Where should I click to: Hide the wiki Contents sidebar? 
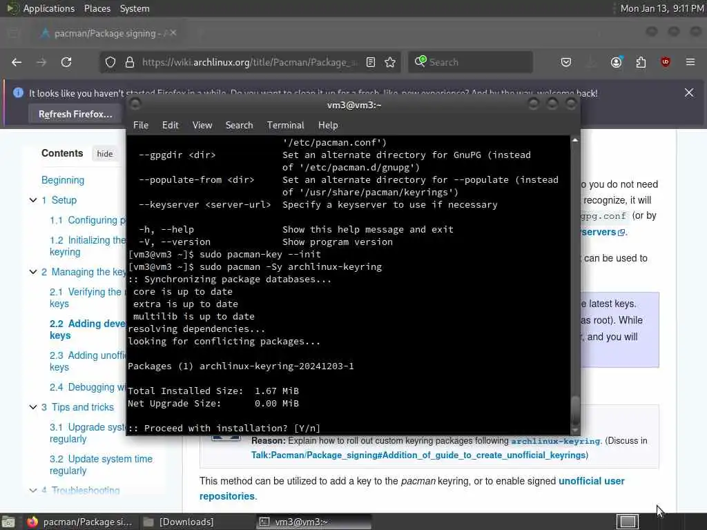click(x=105, y=154)
